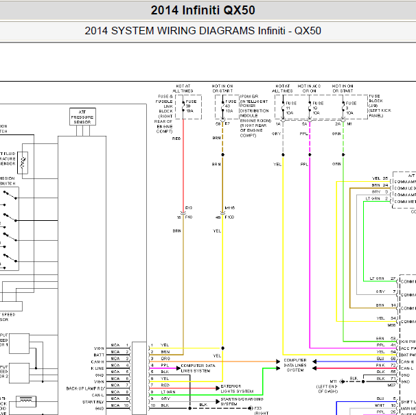This screenshot has height=415, width=416.
Task: Click connector label M116
Action: [230, 208]
